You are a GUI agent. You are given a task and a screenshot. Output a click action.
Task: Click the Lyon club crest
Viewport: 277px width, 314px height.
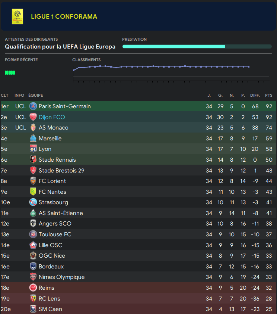click(33, 149)
